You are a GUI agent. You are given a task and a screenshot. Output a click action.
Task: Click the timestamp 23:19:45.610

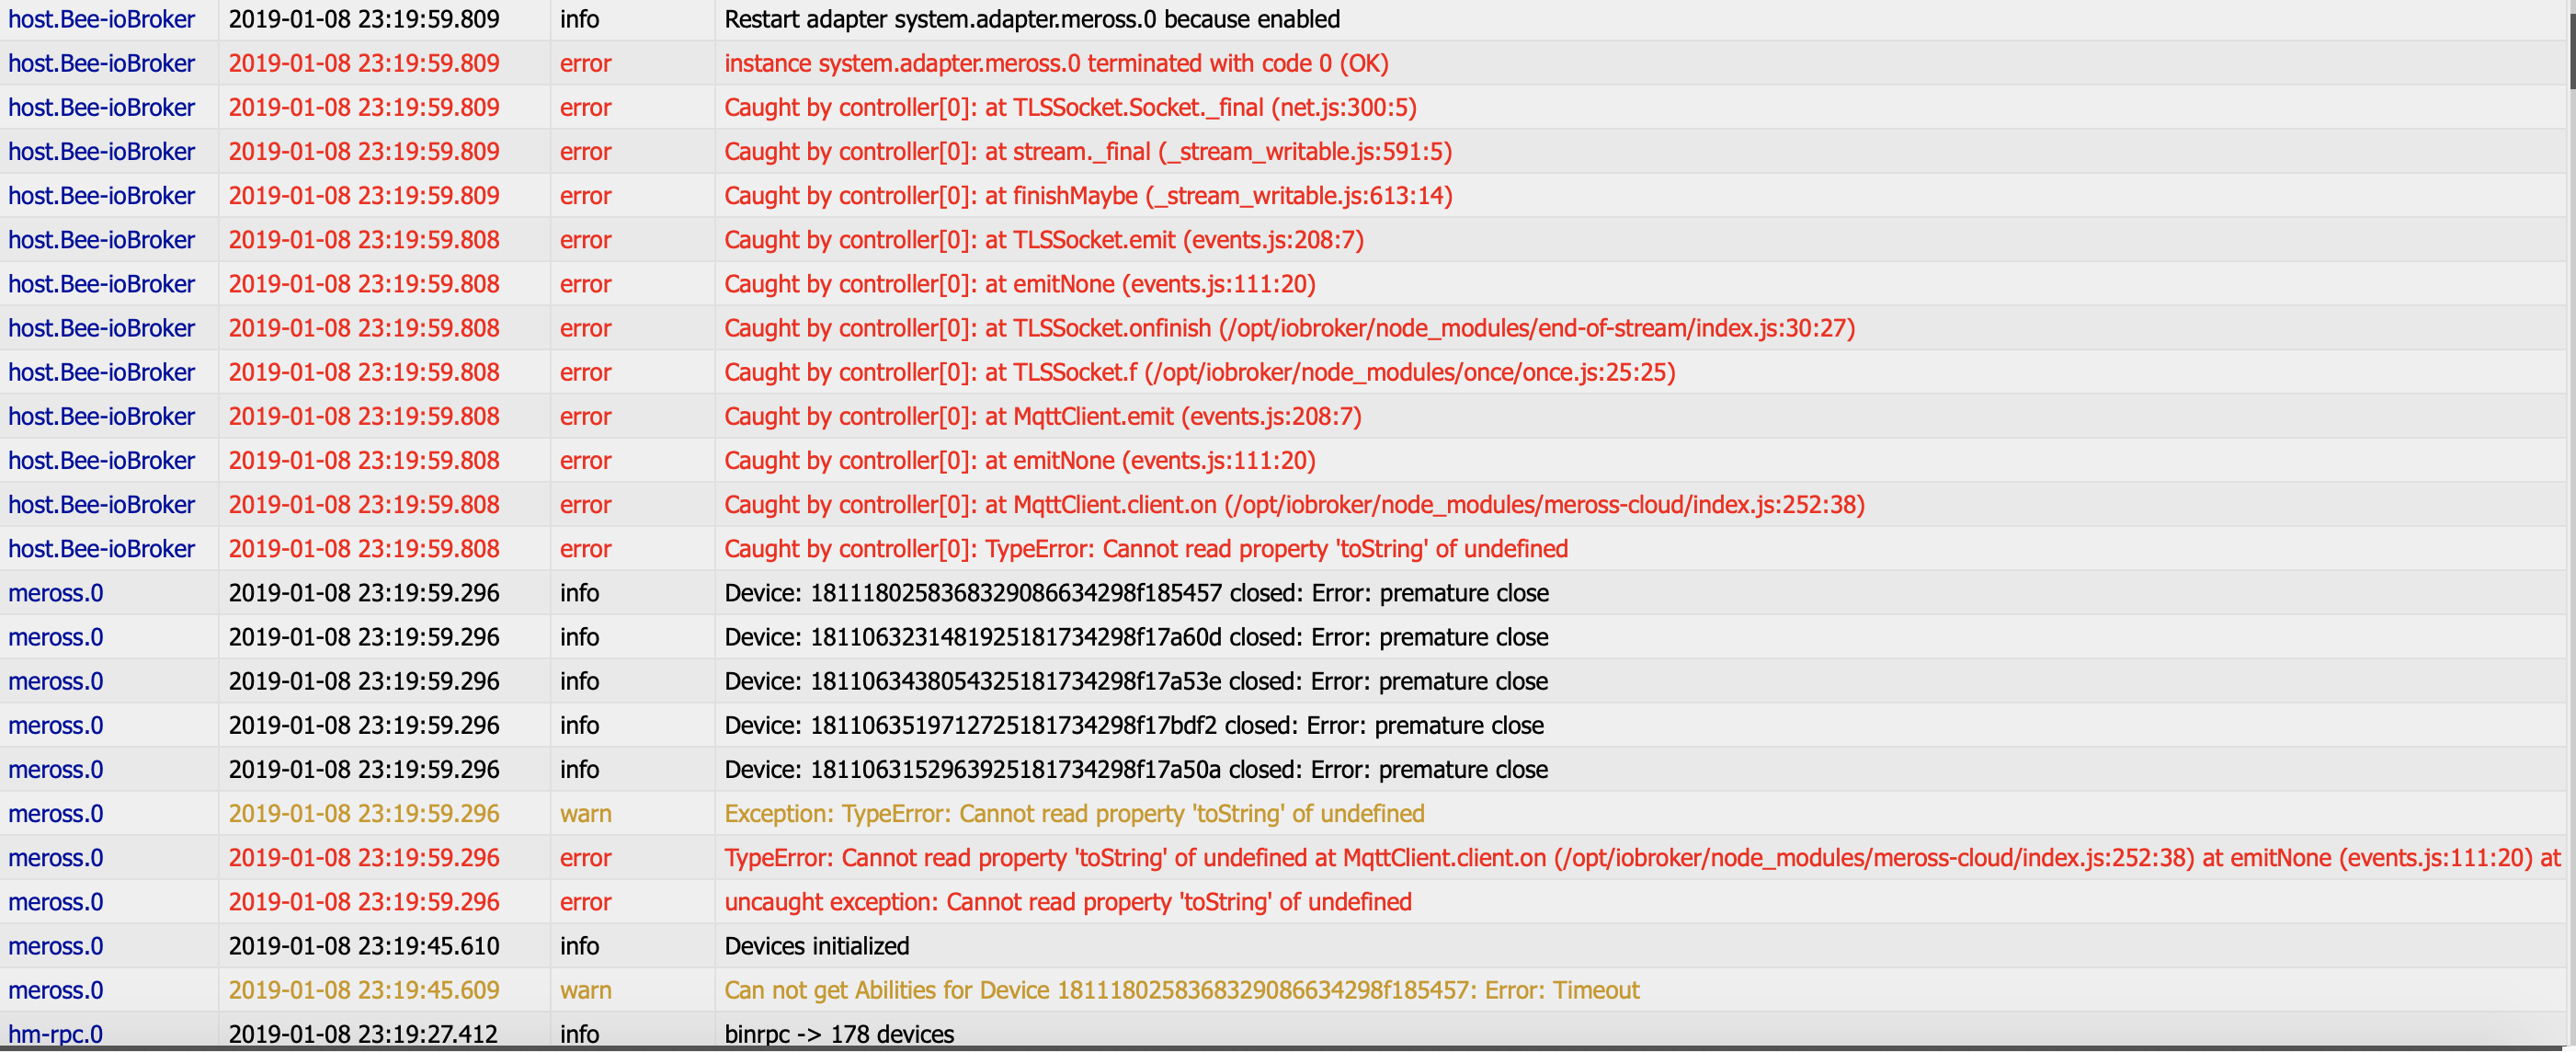363,945
